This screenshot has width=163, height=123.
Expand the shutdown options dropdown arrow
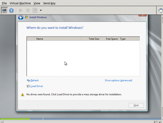click(41, 10)
